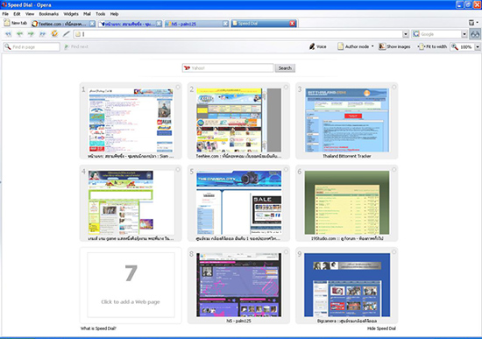Open the Thailand Bittorrent Tracker speed dial thumbnail
The image size is (482, 339).
347,121
